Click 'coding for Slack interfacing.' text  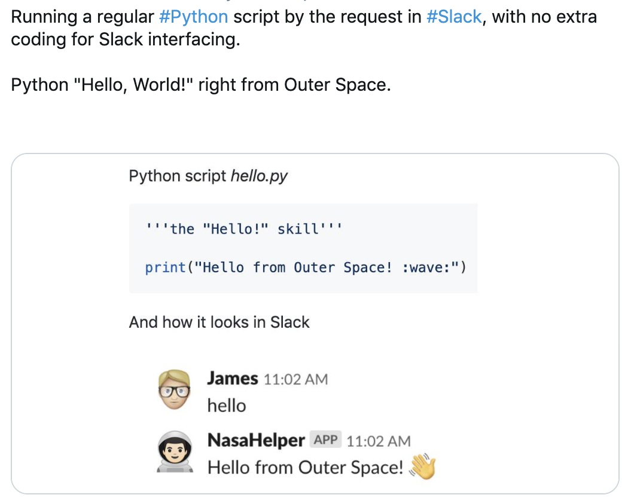pyautogui.click(x=126, y=40)
